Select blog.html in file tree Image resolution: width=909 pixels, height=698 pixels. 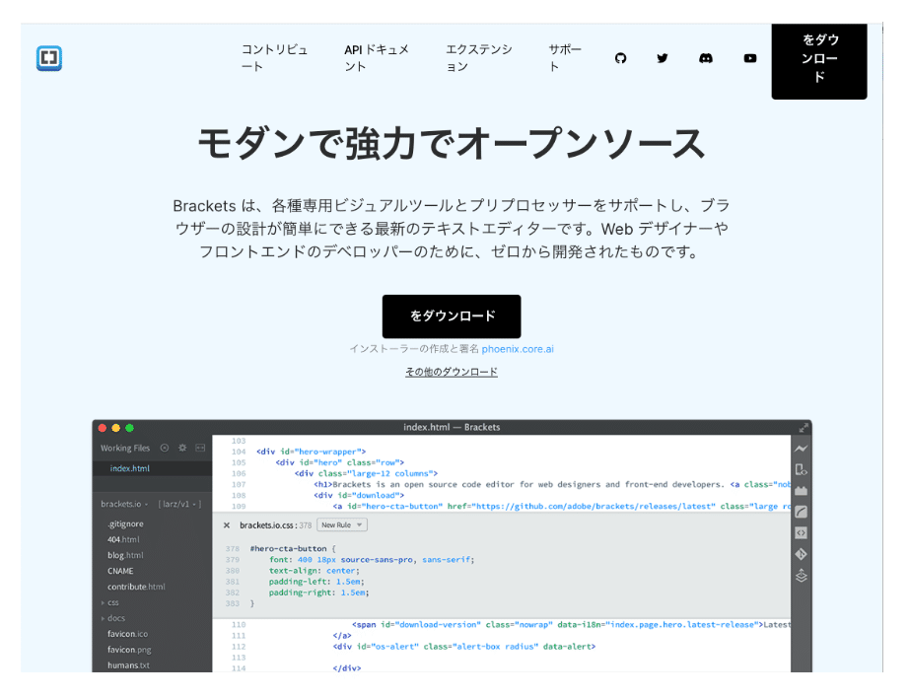click(125, 555)
